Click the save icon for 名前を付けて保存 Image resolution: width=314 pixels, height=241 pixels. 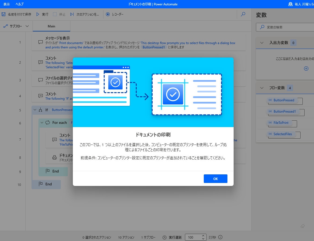[x=3, y=14]
